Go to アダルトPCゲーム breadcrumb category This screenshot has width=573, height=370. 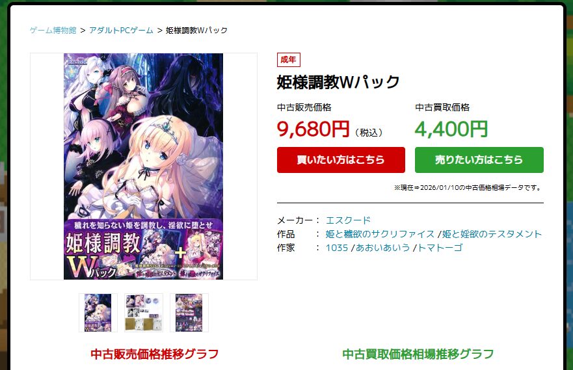click(x=121, y=31)
